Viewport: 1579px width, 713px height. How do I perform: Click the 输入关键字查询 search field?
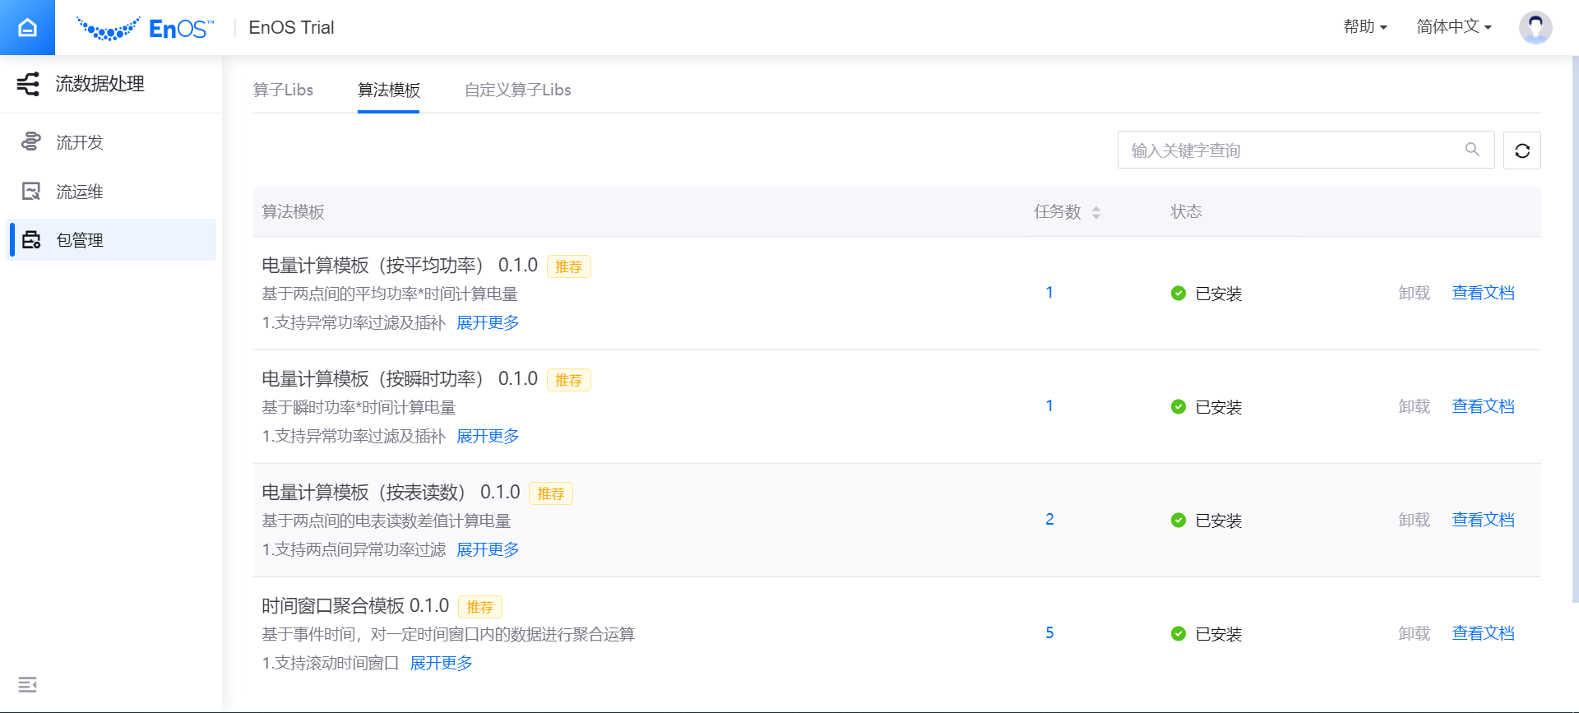pyautogui.click(x=1291, y=150)
